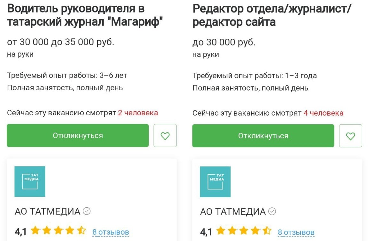Click Откликнуться for the Редактор отдела vacancy
368x241 pixels.
[x=263, y=136]
